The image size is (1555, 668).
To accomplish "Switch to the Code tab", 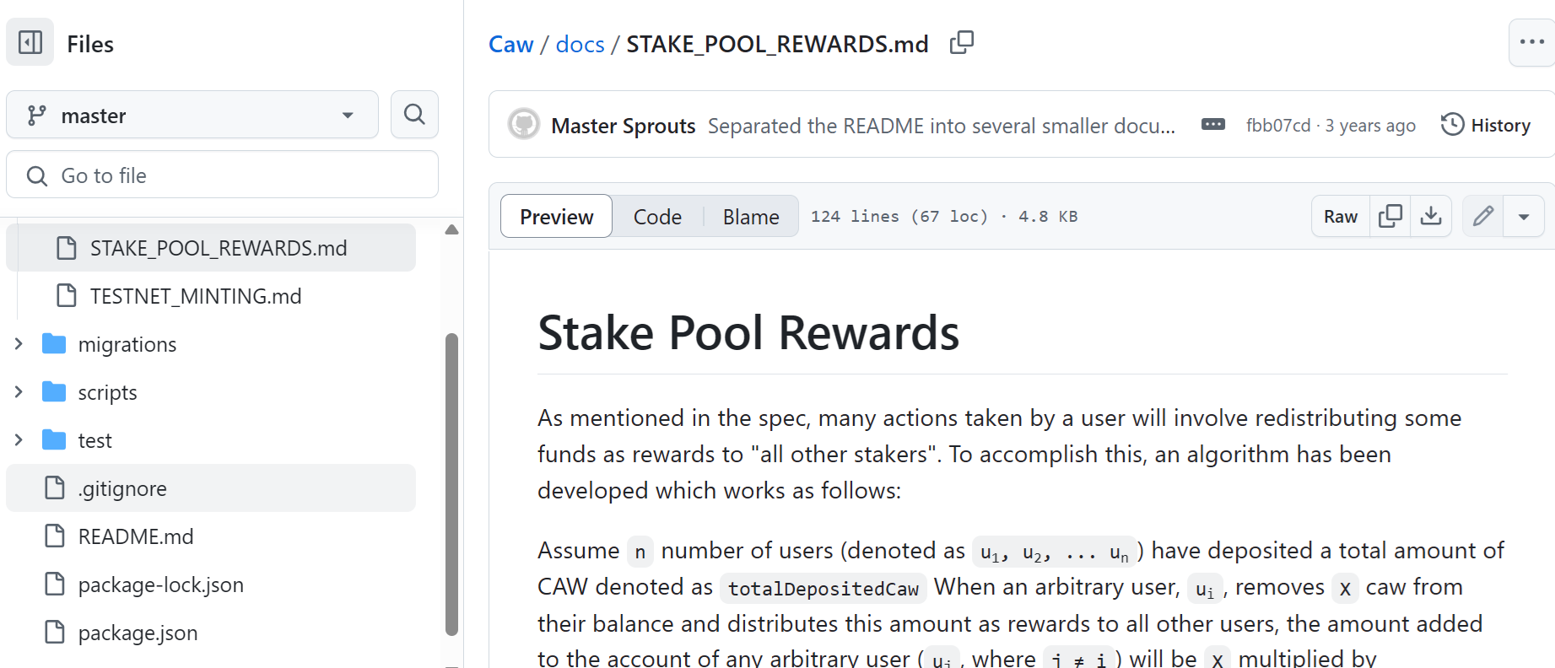I will pyautogui.click(x=657, y=217).
